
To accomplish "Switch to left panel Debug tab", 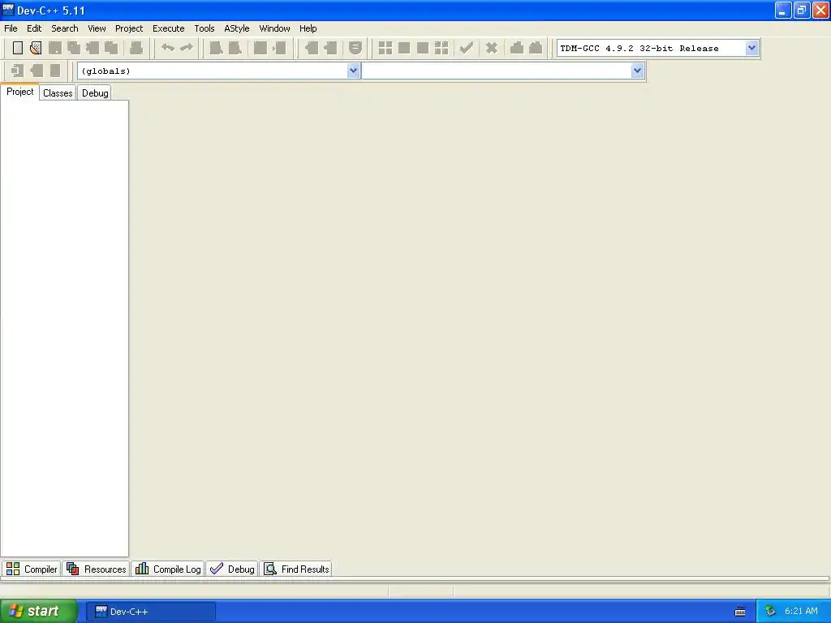I will click(x=95, y=93).
